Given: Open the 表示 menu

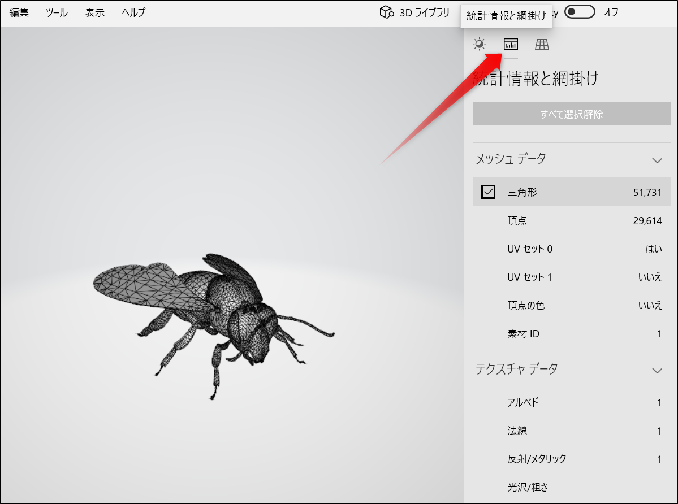Looking at the screenshot, I should [94, 12].
